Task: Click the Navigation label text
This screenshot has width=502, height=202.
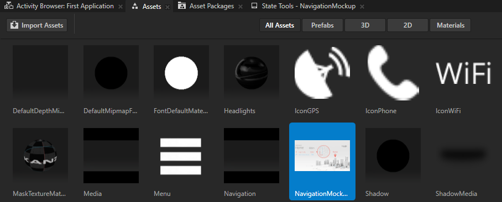Action: tap(240, 194)
